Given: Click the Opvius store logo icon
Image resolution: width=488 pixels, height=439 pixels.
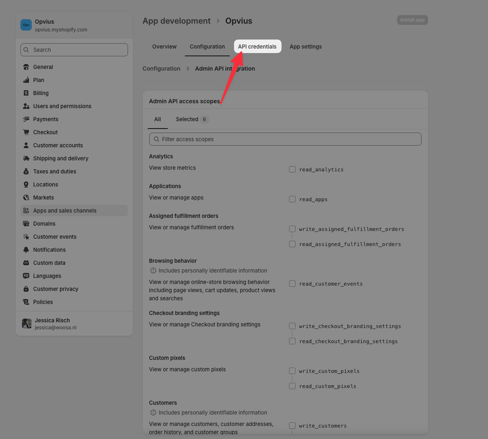Looking at the screenshot, I should point(26,25).
